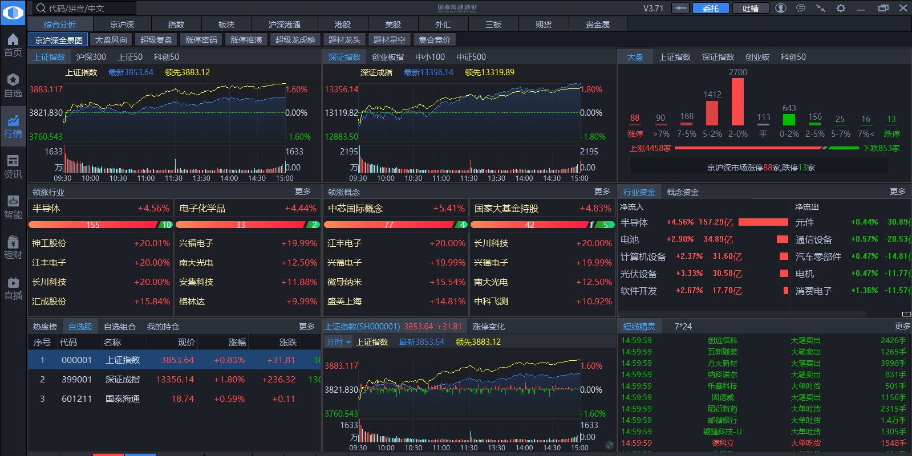Expand 更多 in the 短线精灵 panel
The height and width of the screenshot is (456, 912).
[902, 326]
